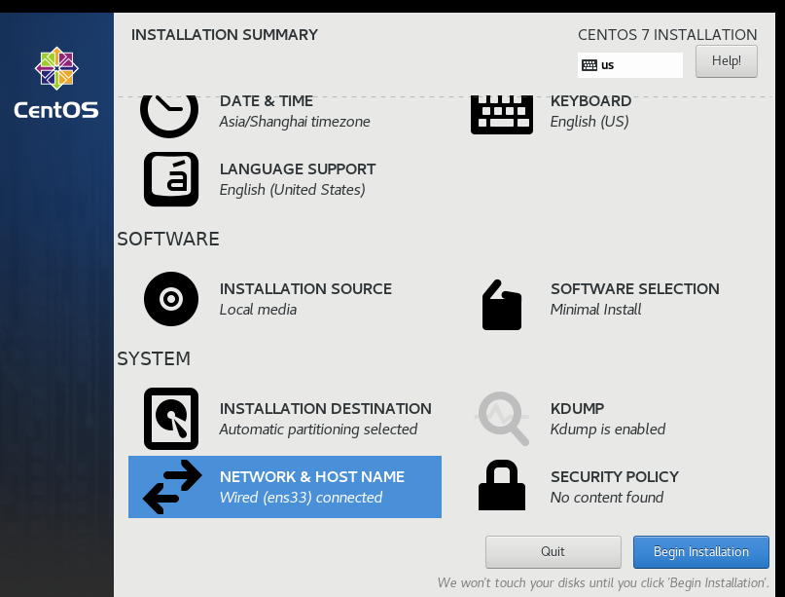Click the 'English (US)' keyboard text
The image size is (785, 597).
click(x=589, y=122)
